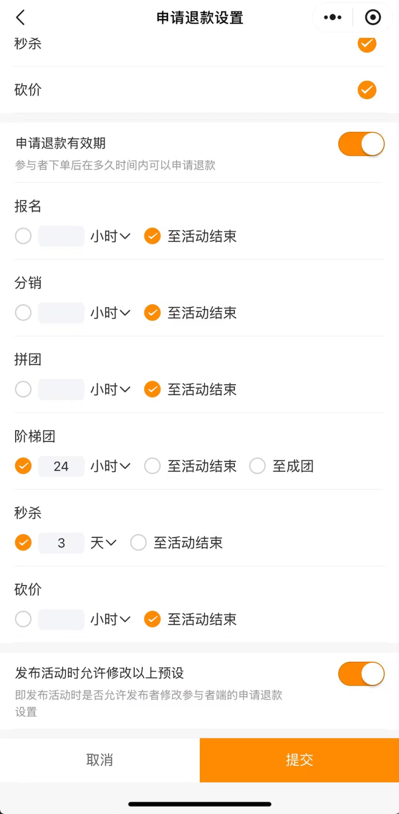Uncheck the 砍价 orange checkmark at top

(367, 90)
